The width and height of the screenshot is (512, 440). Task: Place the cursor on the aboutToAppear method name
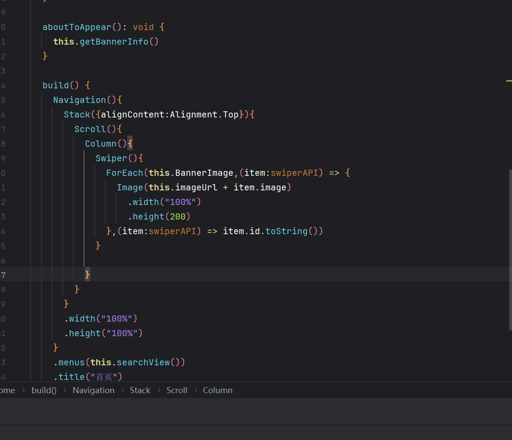point(76,27)
